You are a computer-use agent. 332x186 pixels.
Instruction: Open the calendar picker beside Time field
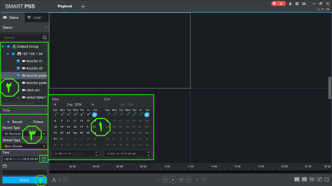pos(44,159)
